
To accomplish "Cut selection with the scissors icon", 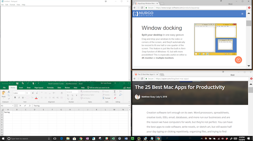I will 9,92.
